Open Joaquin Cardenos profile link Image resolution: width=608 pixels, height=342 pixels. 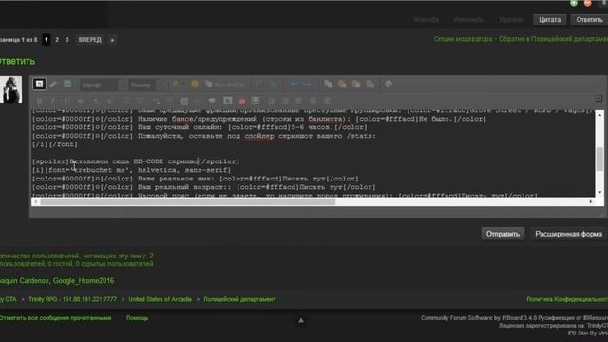pos(25,281)
